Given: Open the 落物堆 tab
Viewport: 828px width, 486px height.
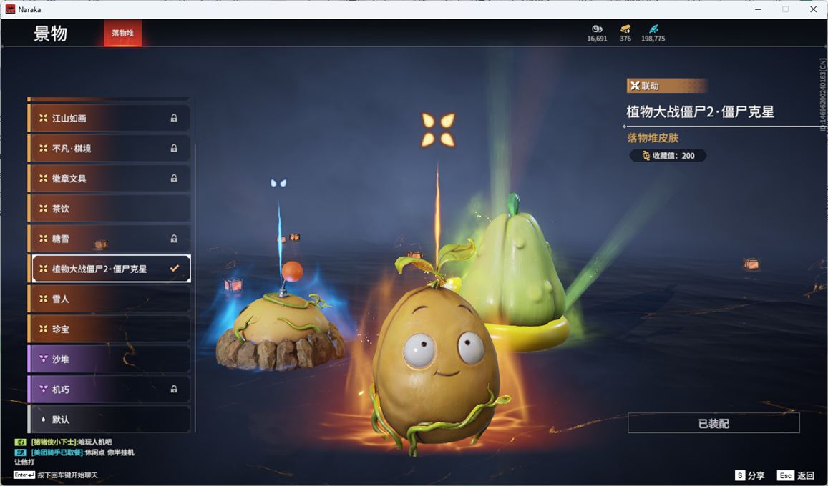Looking at the screenshot, I should [x=122, y=33].
